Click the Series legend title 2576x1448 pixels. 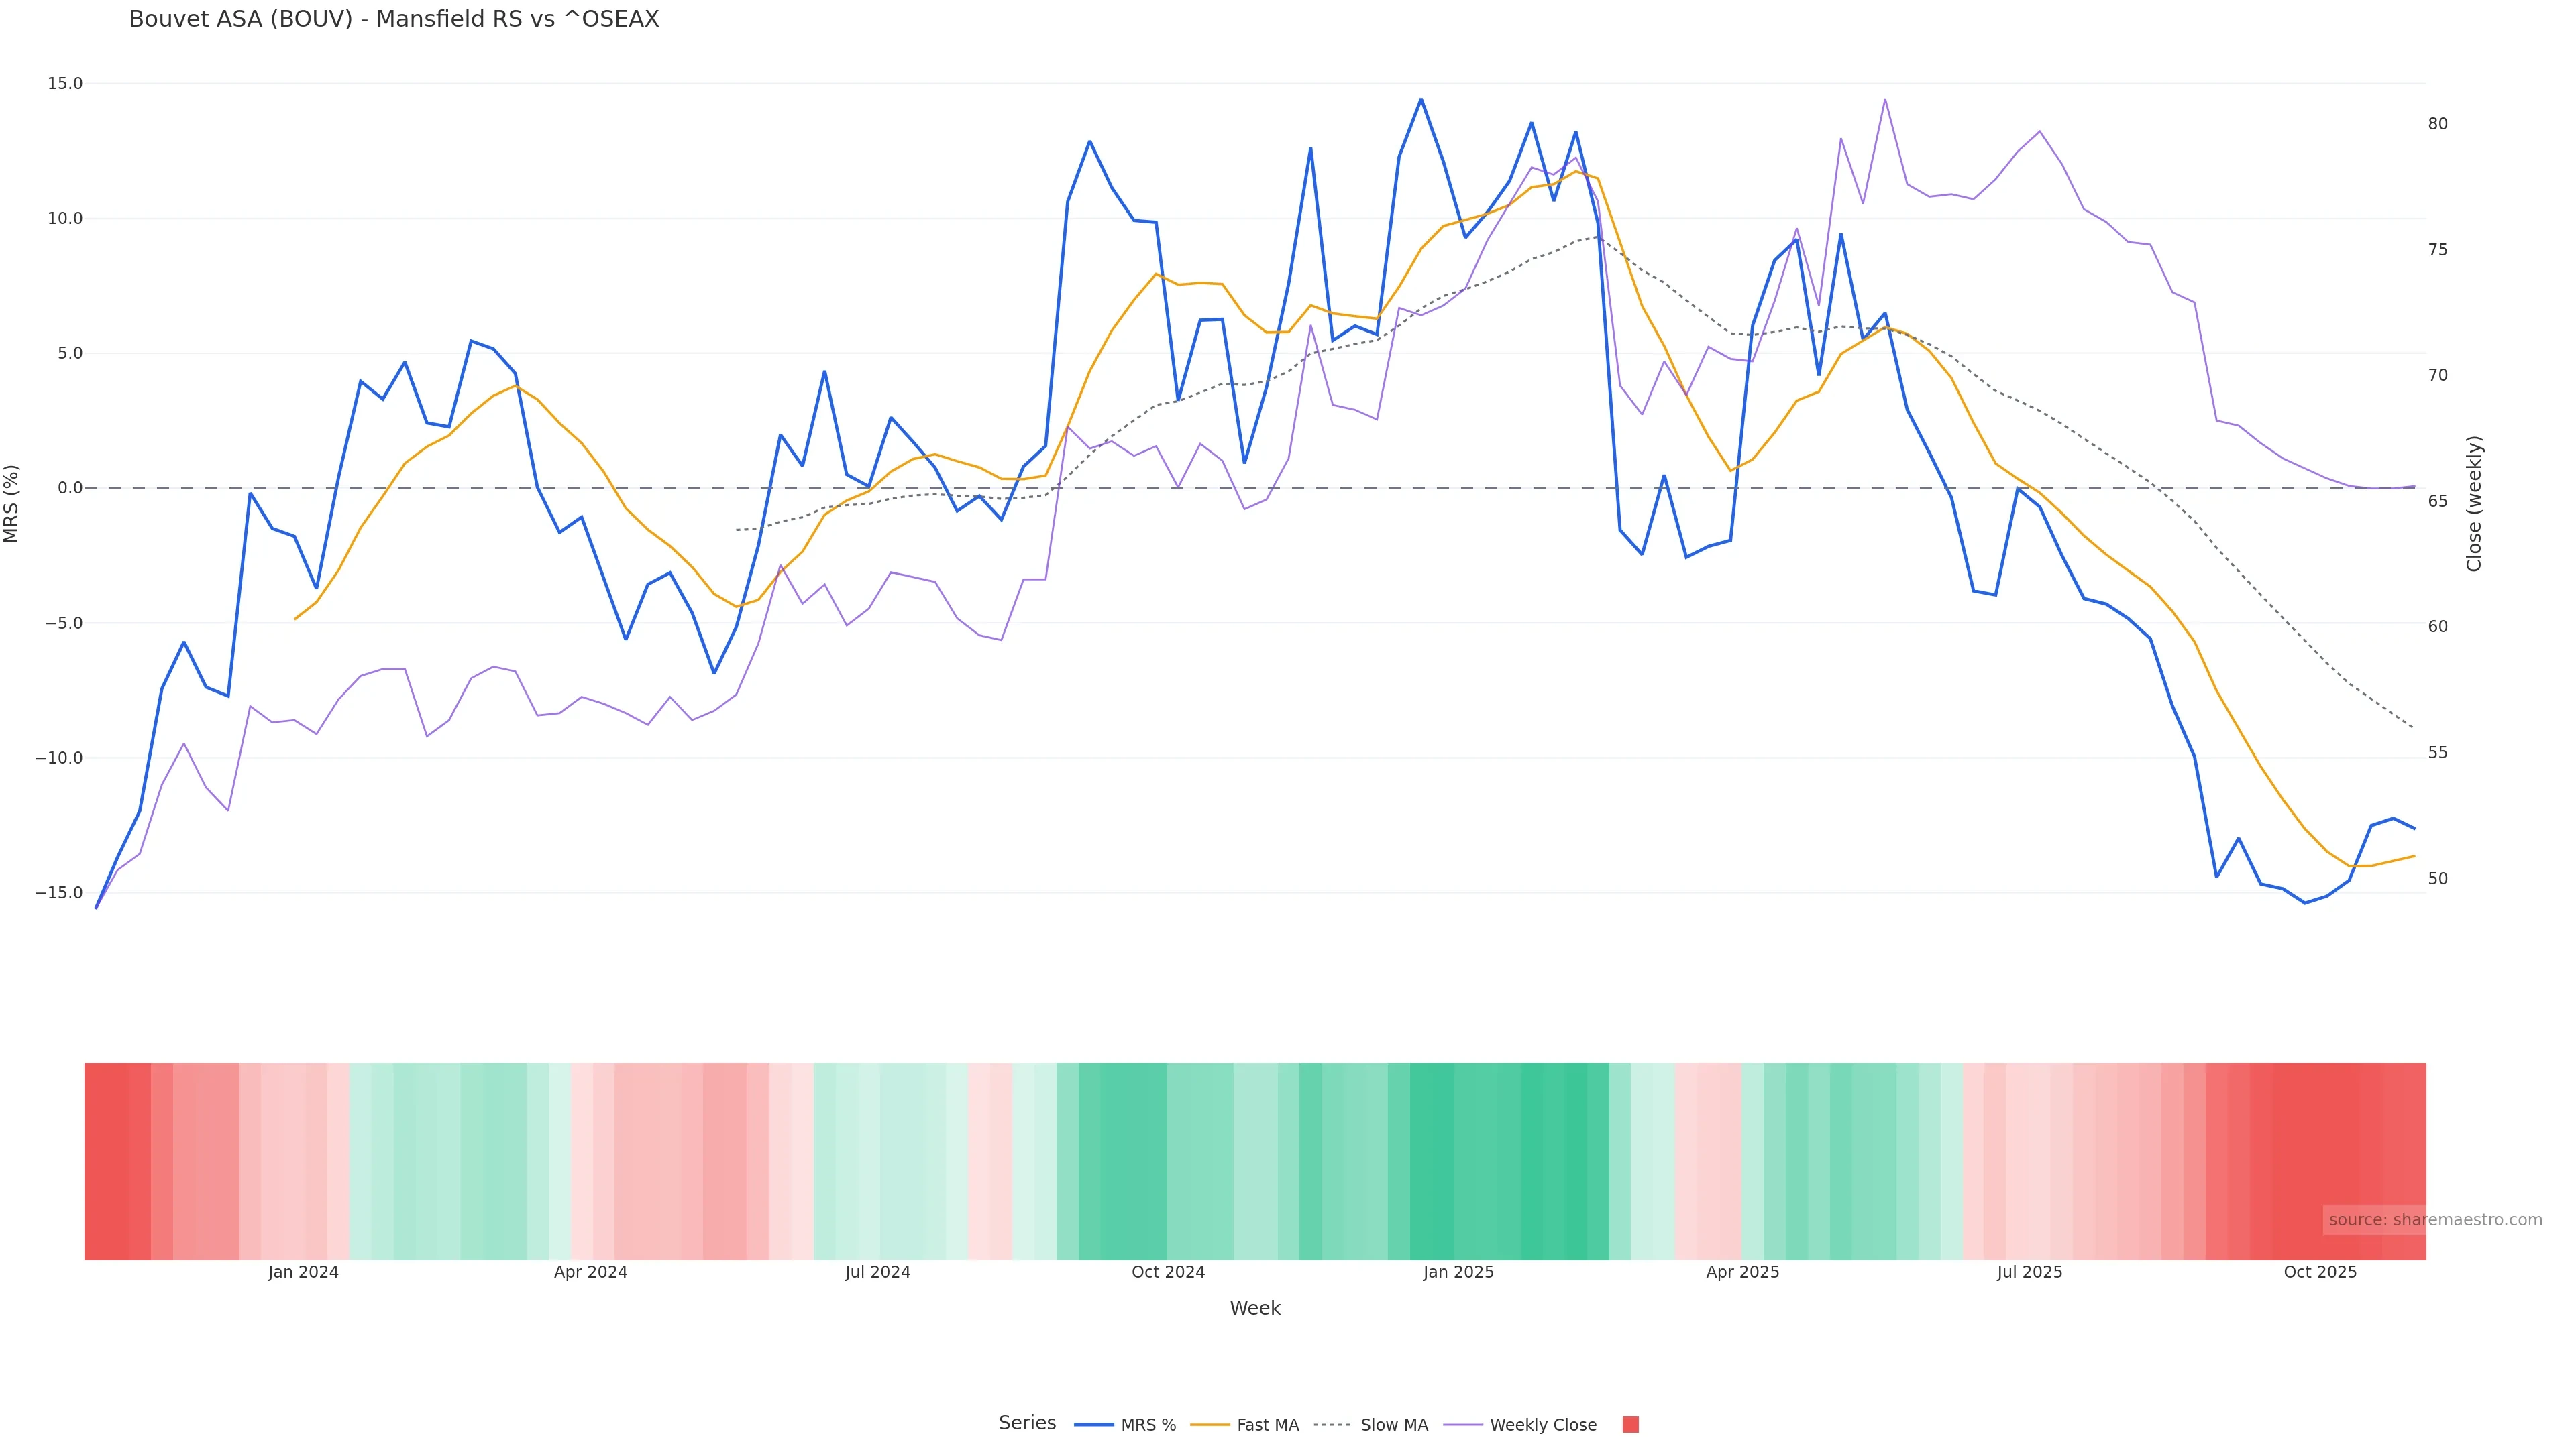(1027, 1423)
